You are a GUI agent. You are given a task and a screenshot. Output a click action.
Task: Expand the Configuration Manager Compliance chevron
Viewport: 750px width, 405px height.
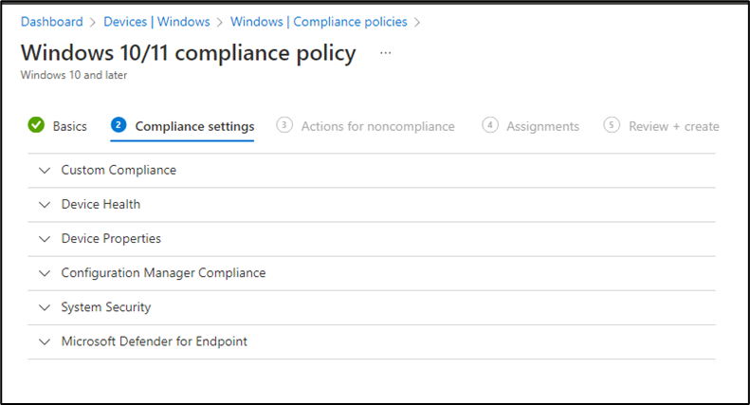click(x=45, y=273)
